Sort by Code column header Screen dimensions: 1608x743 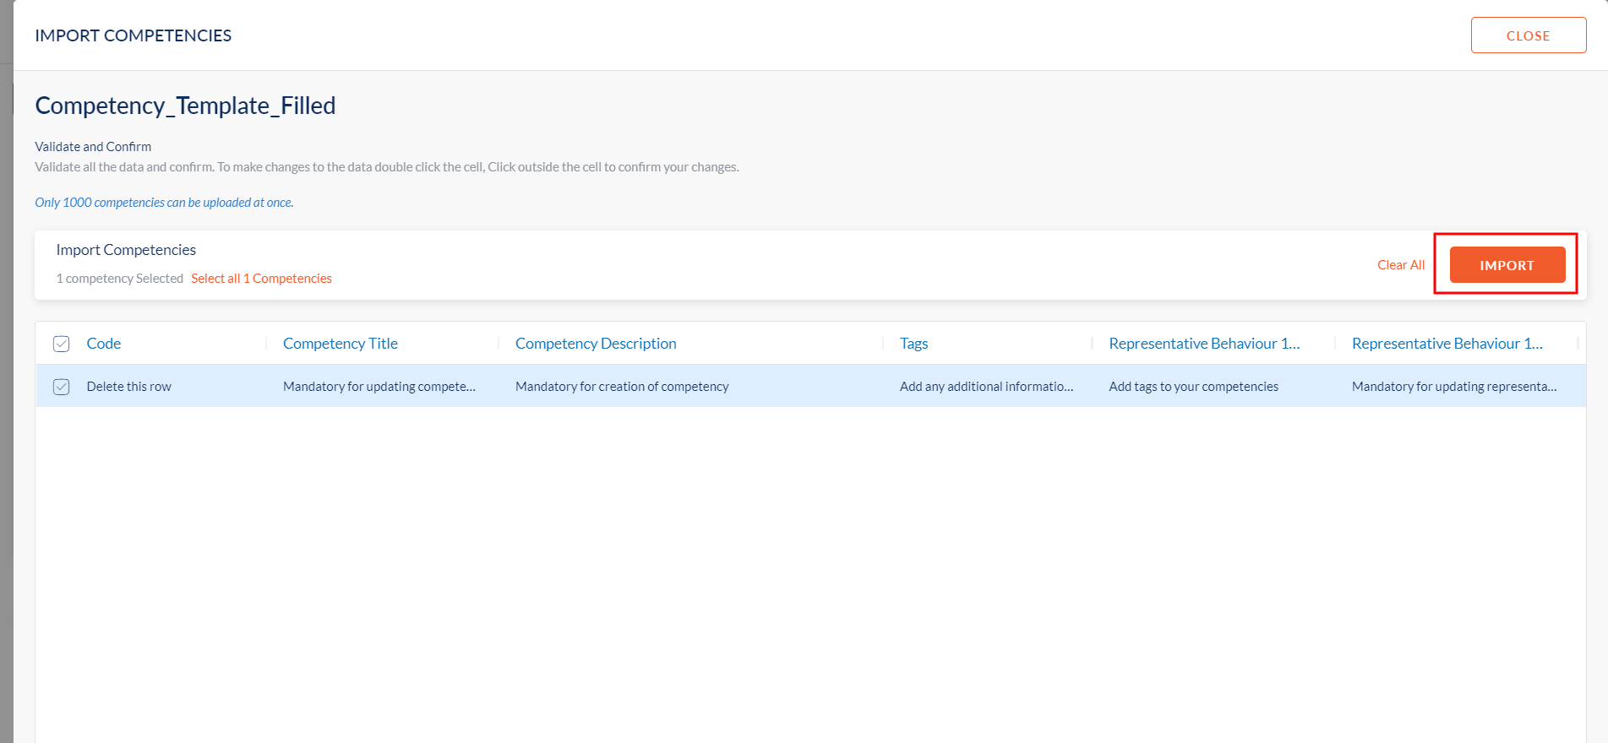pos(104,344)
